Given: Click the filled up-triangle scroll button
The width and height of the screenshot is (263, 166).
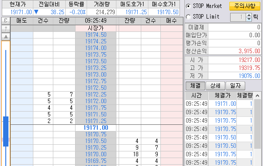Looking at the screenshot, I should (x=6, y=37).
